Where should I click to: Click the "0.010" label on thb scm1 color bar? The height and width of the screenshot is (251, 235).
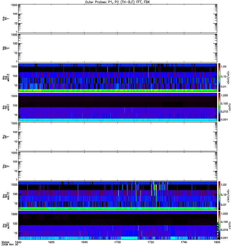click(x=224, y=112)
